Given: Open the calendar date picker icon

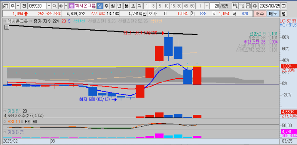Looking at the screenshot, I should 284,6.
